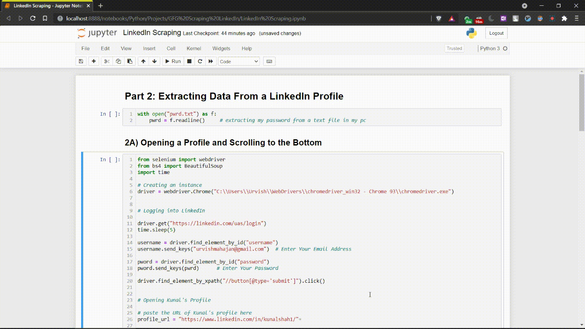Open the cell type Code dropdown
The height and width of the screenshot is (329, 585).
point(239,61)
